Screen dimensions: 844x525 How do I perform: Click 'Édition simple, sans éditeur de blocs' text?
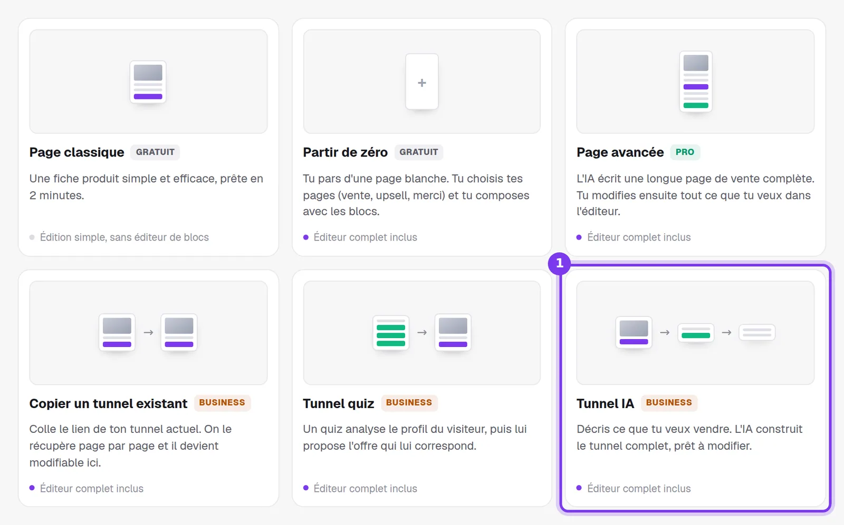[124, 237]
